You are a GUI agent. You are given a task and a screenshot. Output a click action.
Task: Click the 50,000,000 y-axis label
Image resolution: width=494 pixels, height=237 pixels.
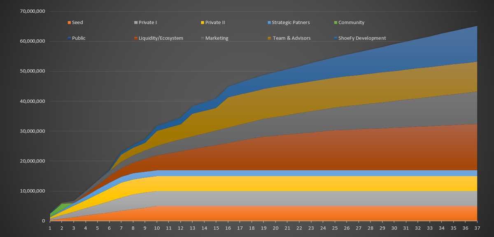[32, 71]
